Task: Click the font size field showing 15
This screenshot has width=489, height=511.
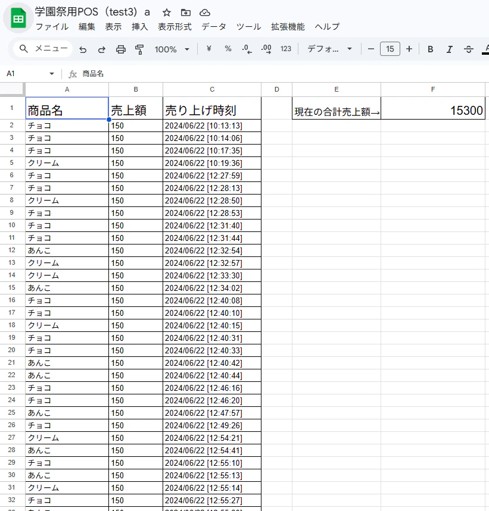Action: pyautogui.click(x=390, y=49)
